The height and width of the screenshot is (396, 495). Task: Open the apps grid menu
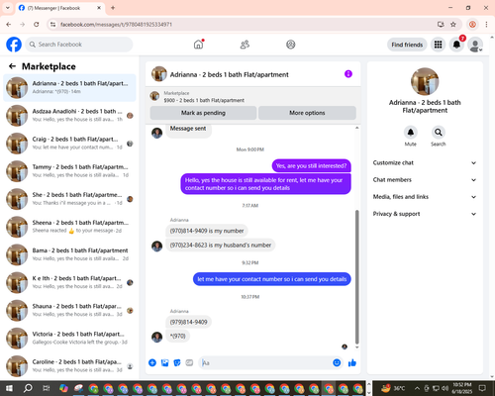pyautogui.click(x=438, y=45)
